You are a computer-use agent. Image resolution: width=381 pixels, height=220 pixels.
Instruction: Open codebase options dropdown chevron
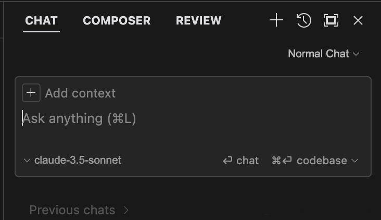click(355, 161)
